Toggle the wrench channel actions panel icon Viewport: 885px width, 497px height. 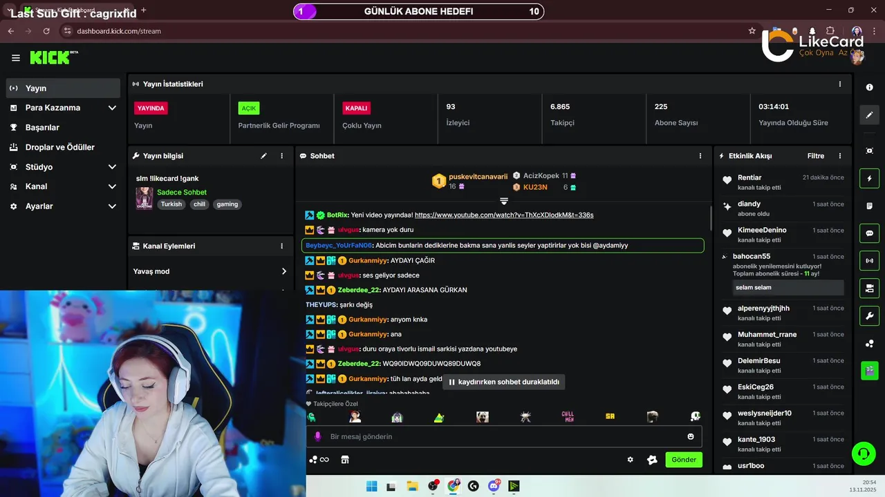(869, 316)
